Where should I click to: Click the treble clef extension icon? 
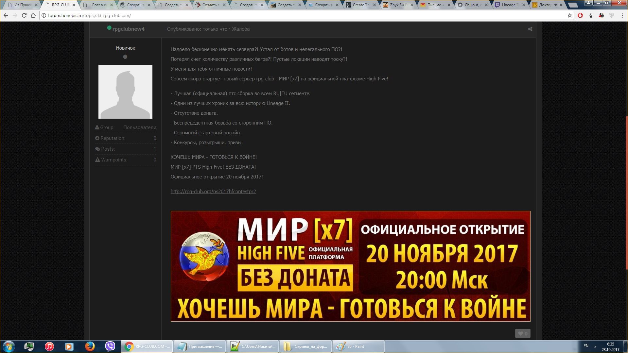[x=591, y=15]
